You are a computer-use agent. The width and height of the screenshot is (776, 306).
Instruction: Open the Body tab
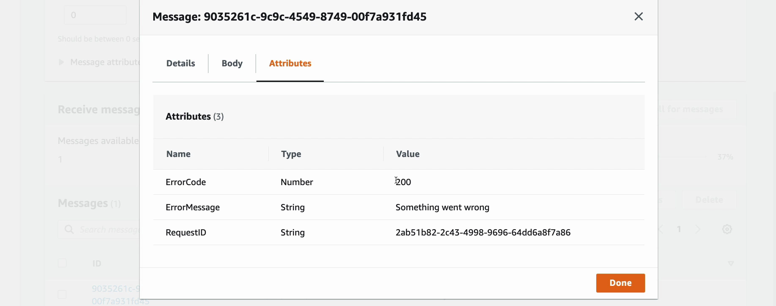[232, 63]
